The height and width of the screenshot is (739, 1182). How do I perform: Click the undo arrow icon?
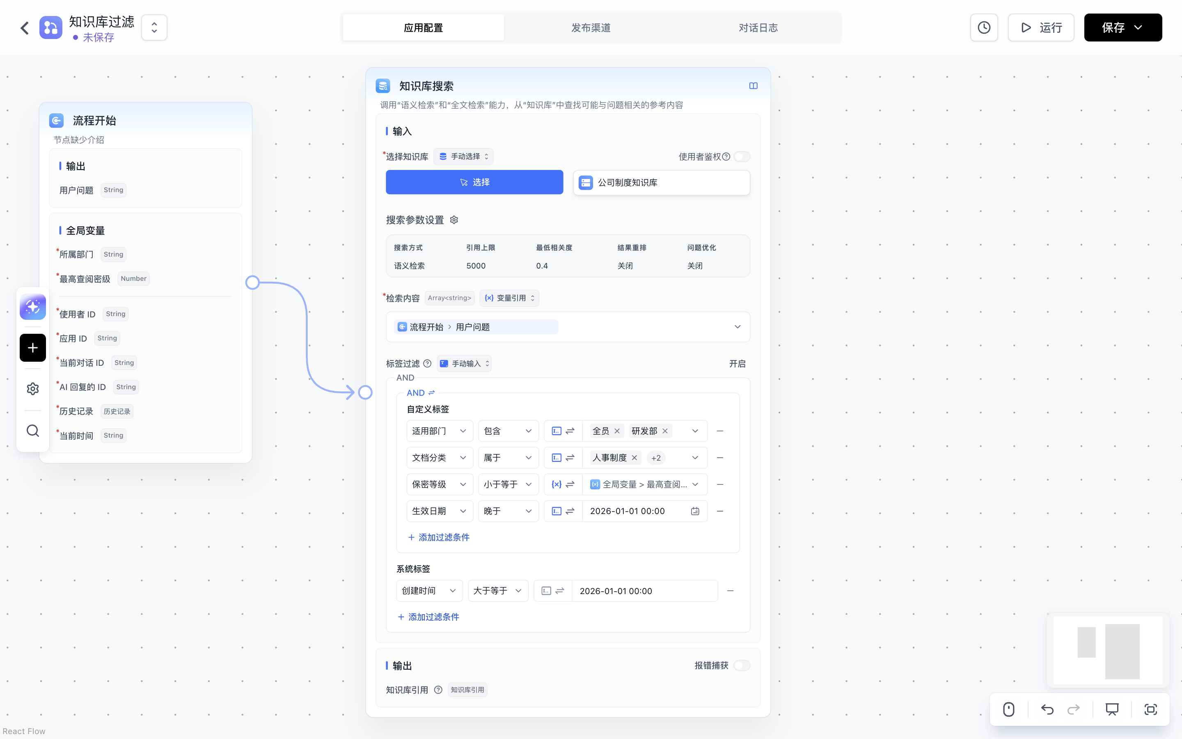pyautogui.click(x=1047, y=709)
